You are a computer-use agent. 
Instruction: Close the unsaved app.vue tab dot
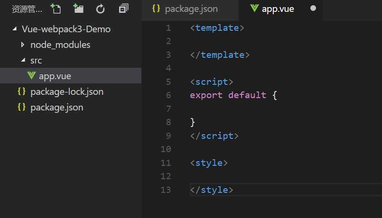click(x=313, y=8)
